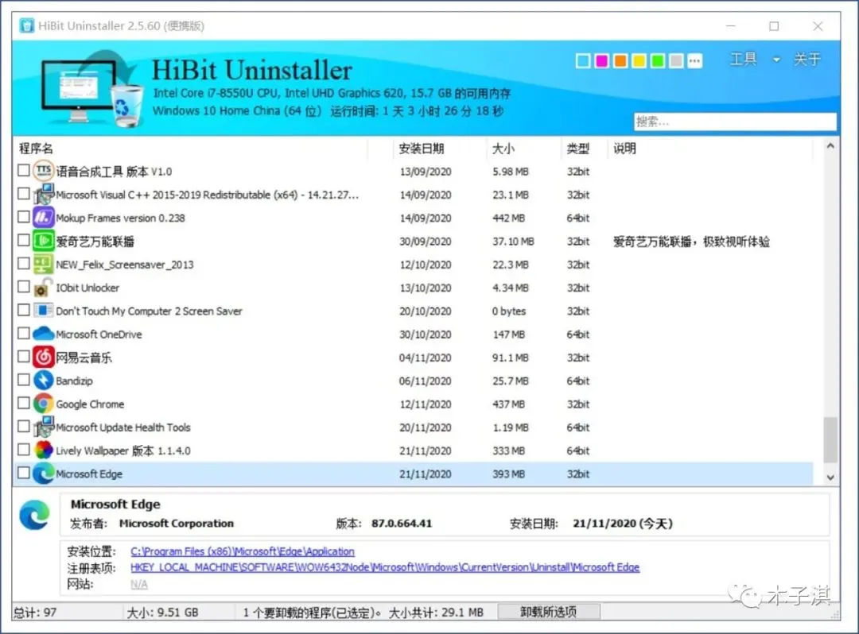
Task: Click the Lively Wallpaper colorful icon
Action: click(x=43, y=450)
